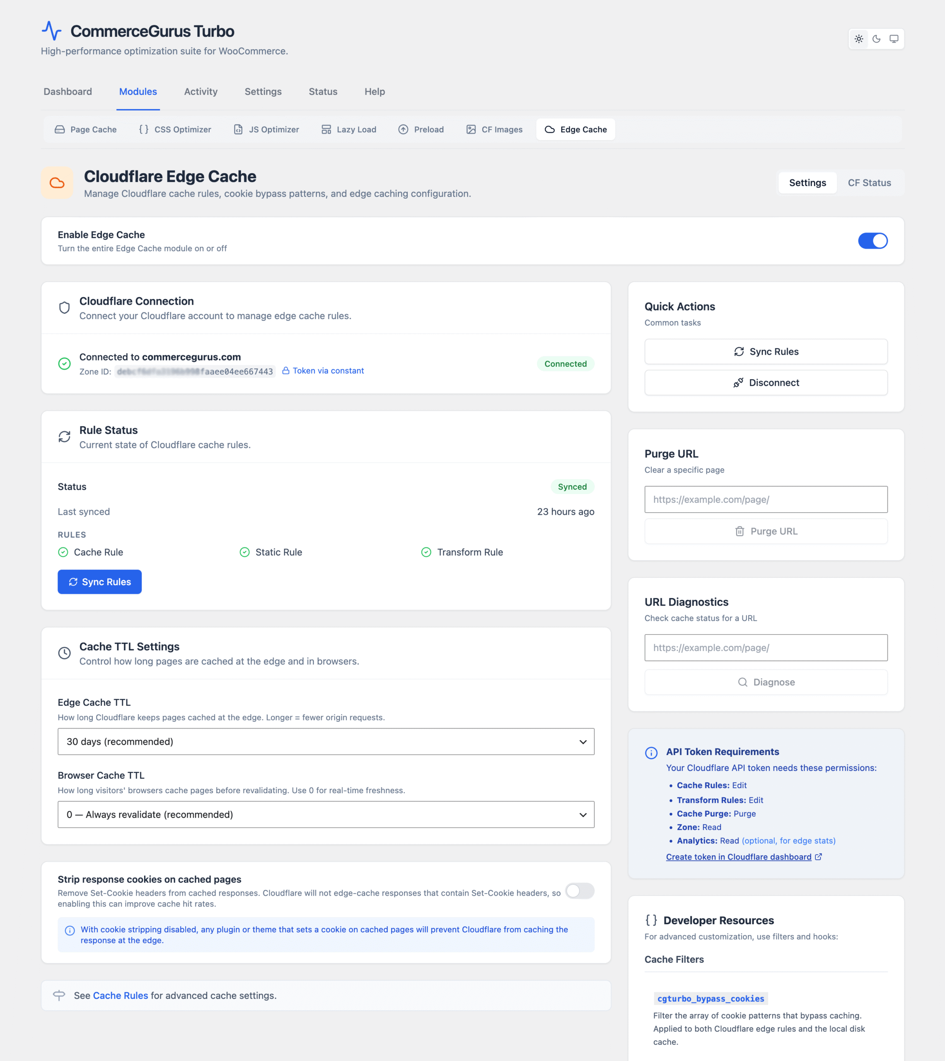
Task: Select system theme monitor icon
Action: 894,39
